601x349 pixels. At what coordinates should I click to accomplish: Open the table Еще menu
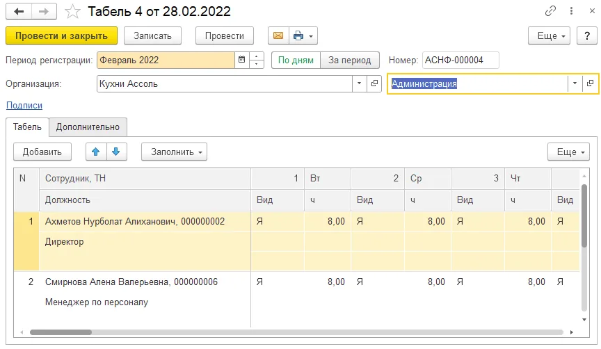click(568, 152)
